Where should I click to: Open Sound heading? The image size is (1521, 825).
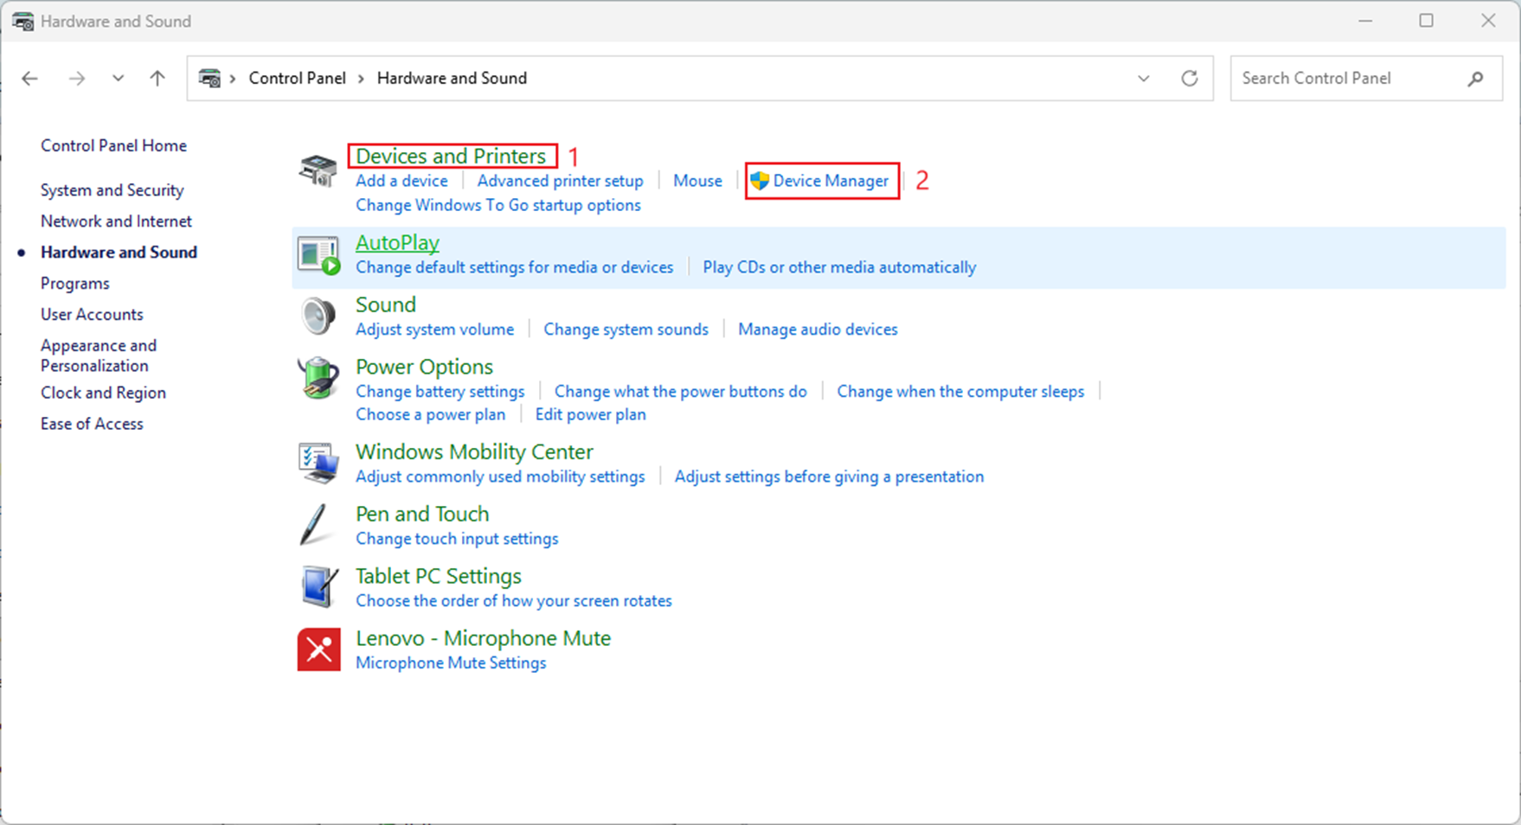click(386, 304)
